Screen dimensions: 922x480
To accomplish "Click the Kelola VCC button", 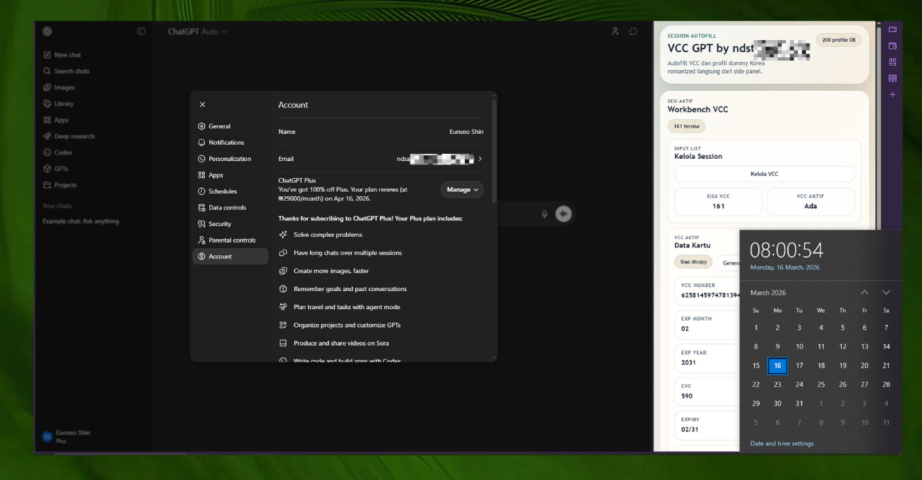I will (764, 174).
